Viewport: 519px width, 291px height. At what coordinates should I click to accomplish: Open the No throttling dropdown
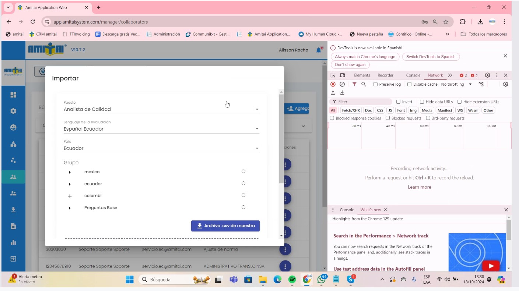(456, 84)
